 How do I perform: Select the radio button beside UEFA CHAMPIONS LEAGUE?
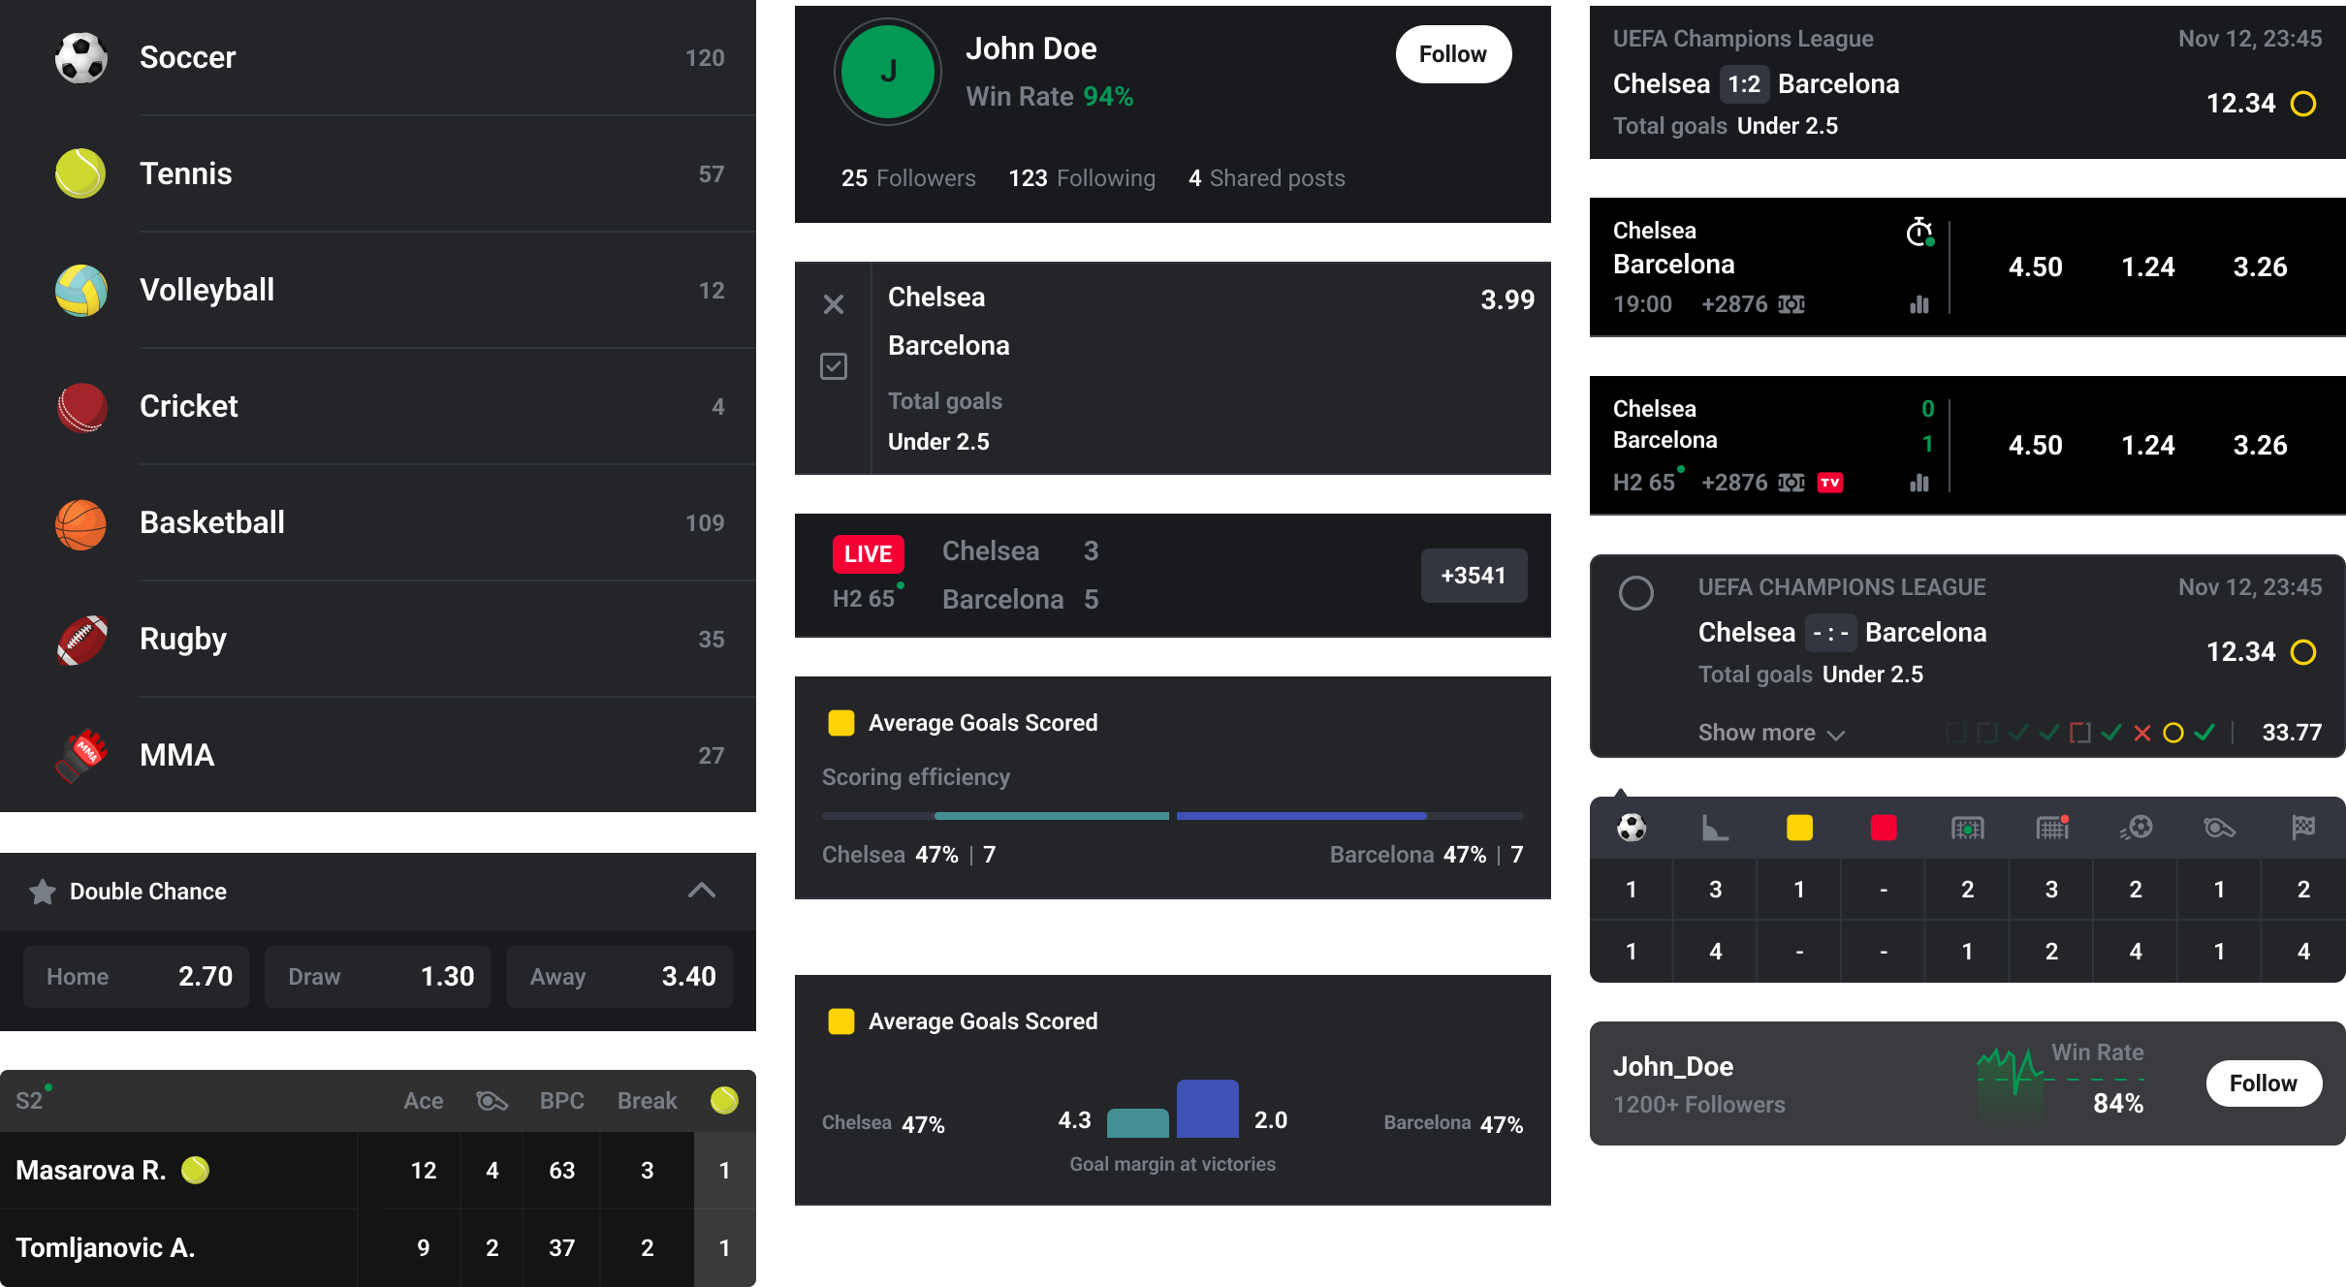[1636, 593]
